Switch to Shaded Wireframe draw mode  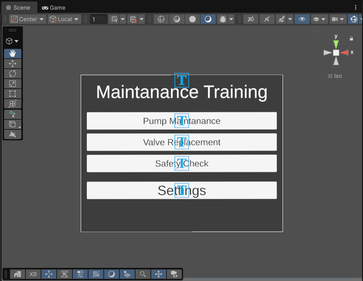(x=176, y=19)
